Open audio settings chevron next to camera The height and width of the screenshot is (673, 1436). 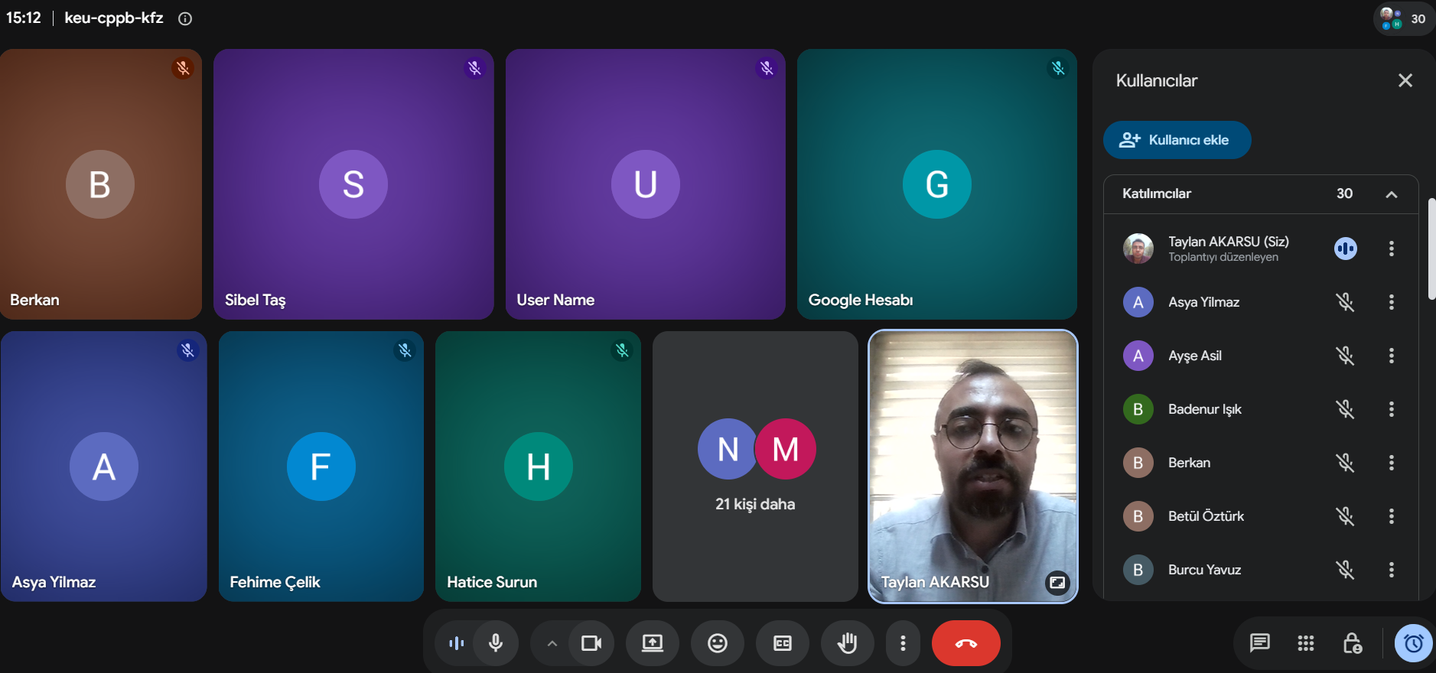click(x=552, y=643)
